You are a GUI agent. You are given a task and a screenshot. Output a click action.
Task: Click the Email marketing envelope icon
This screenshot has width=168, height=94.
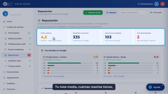pos(6,50)
